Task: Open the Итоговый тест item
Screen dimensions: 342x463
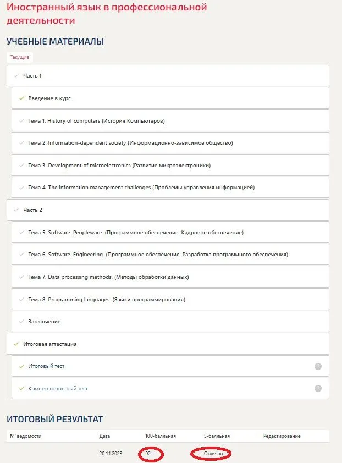Action: point(46,366)
